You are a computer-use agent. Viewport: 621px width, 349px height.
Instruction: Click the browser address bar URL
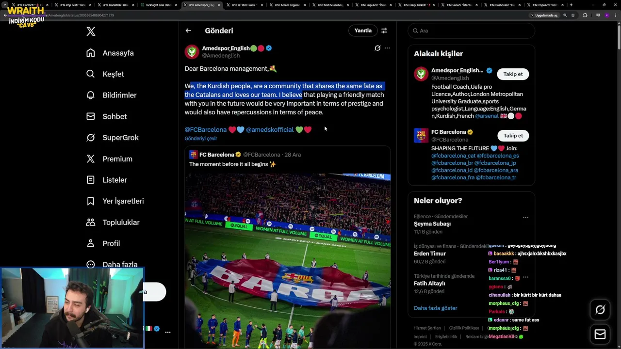click(81, 15)
